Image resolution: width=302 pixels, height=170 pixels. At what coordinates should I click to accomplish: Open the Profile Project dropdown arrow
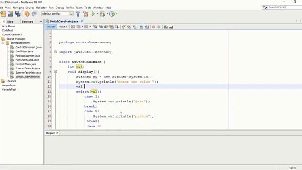point(117,14)
